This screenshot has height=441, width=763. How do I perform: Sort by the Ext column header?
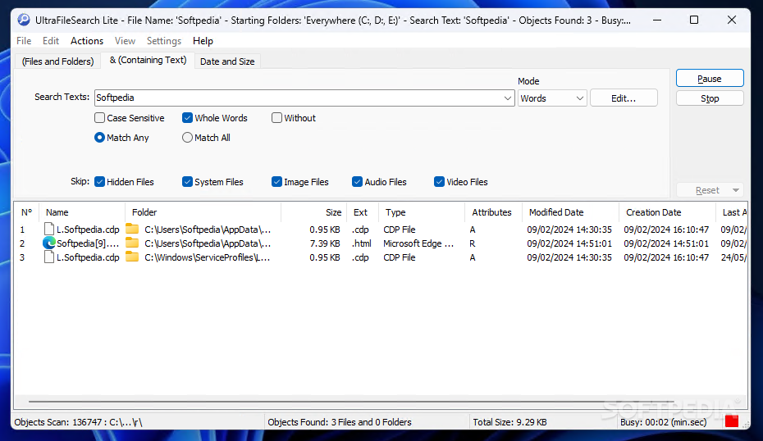coord(363,212)
